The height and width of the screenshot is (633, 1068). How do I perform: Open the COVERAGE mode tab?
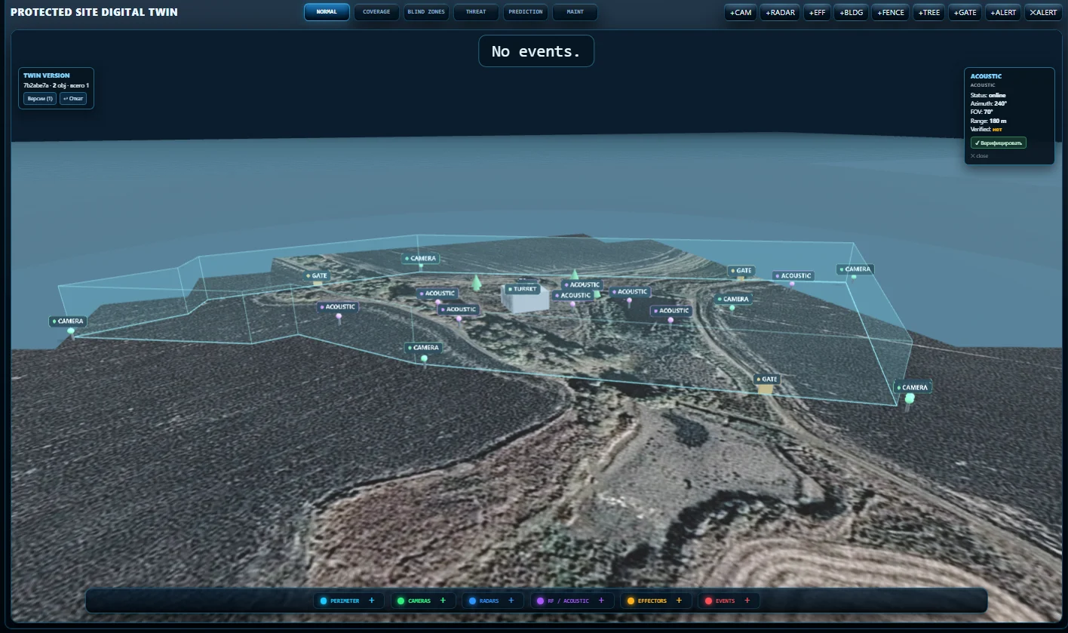pyautogui.click(x=376, y=12)
